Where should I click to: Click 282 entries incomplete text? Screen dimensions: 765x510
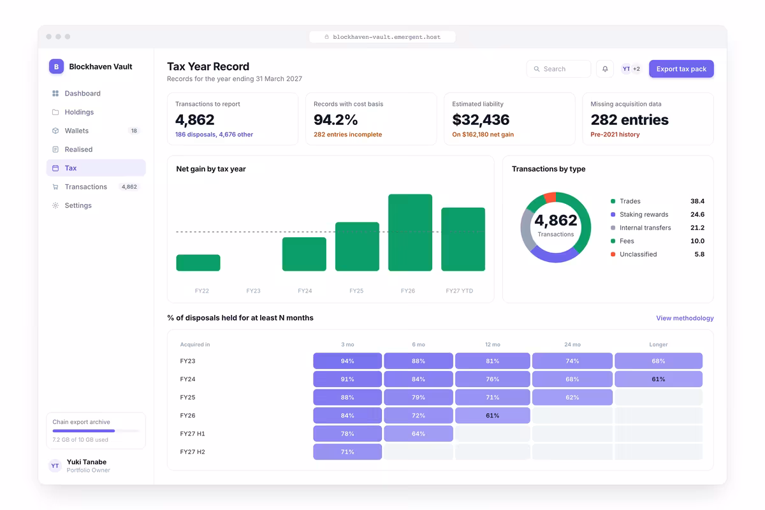(348, 135)
